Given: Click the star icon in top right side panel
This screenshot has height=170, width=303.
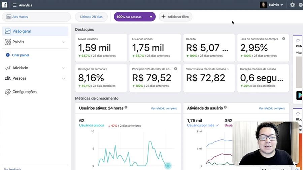Looking at the screenshot, I should click(x=298, y=40).
